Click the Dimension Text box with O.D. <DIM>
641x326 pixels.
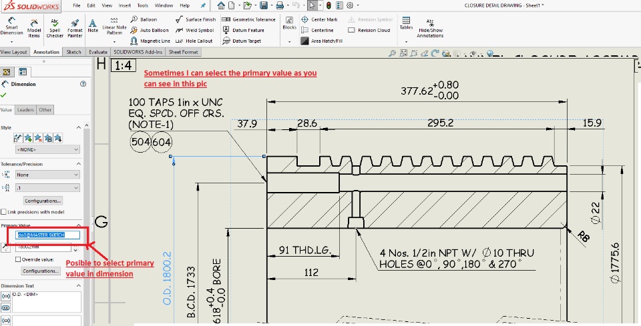(47, 301)
